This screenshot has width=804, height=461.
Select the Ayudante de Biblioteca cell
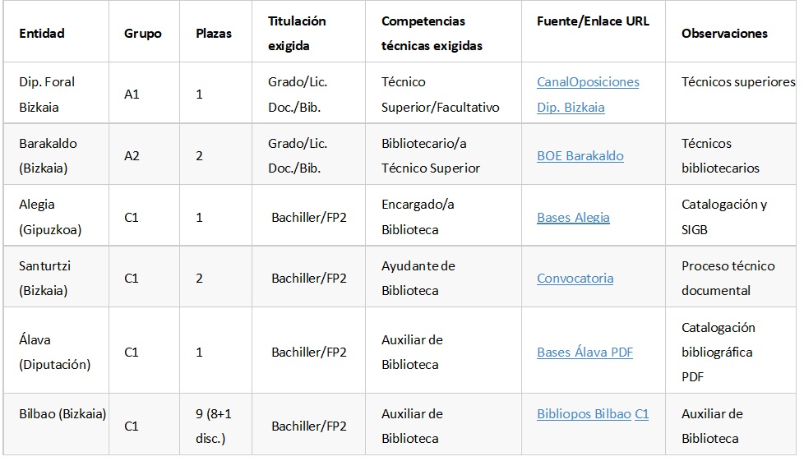point(418,278)
